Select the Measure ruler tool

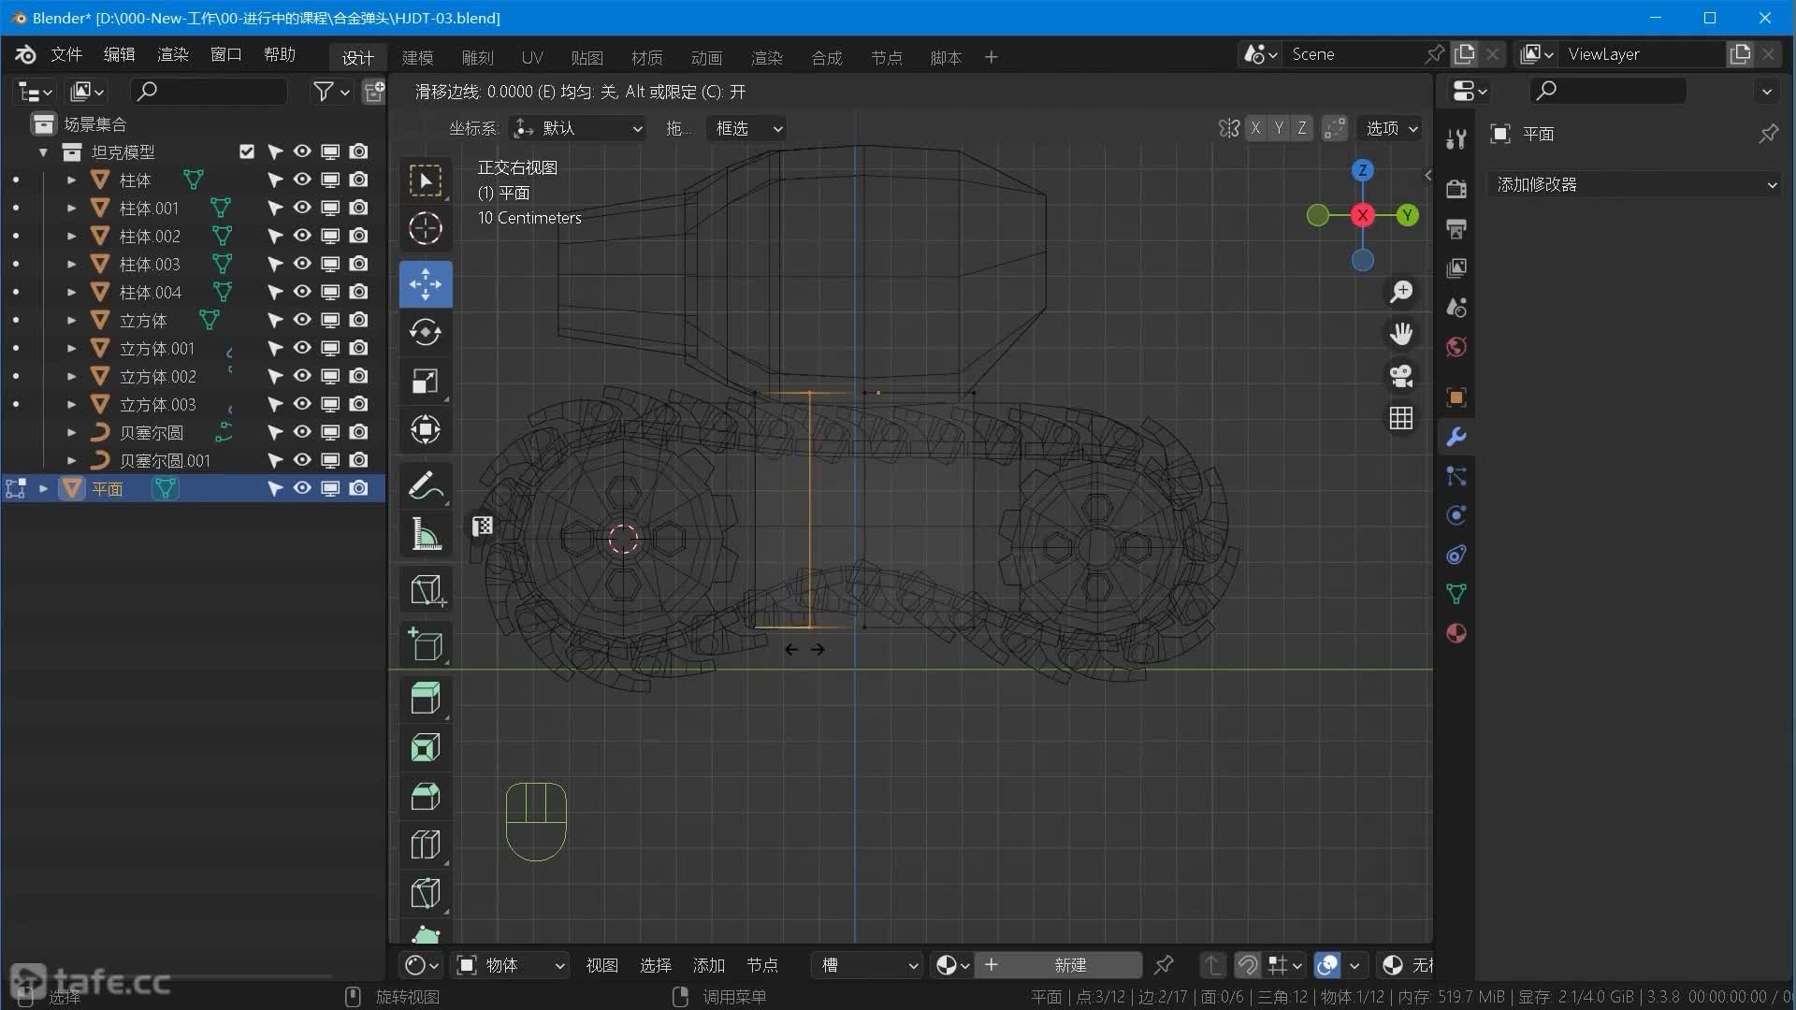pyautogui.click(x=426, y=535)
